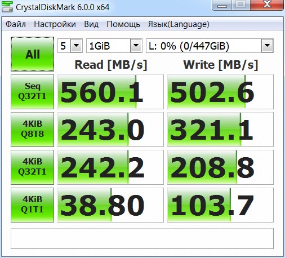Click the CrystalDiskMark app icon in title bar

[x=7, y=7]
